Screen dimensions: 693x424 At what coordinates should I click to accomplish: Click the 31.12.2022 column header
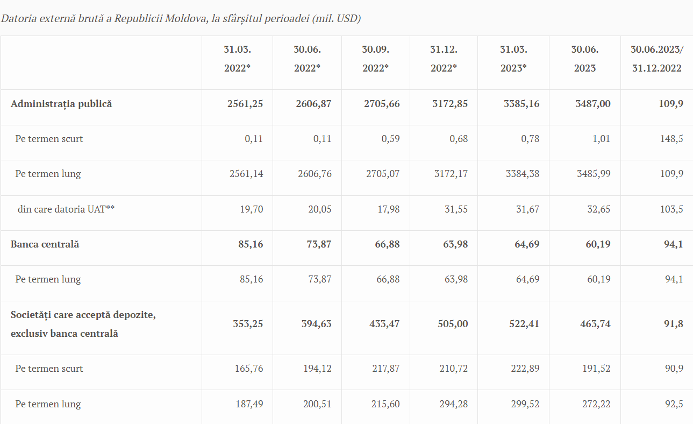444,59
